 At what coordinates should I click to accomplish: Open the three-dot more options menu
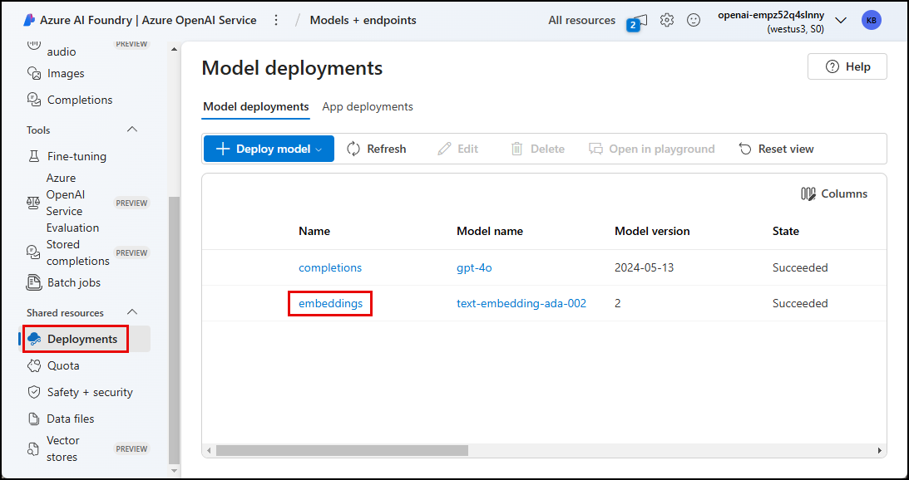[x=276, y=20]
